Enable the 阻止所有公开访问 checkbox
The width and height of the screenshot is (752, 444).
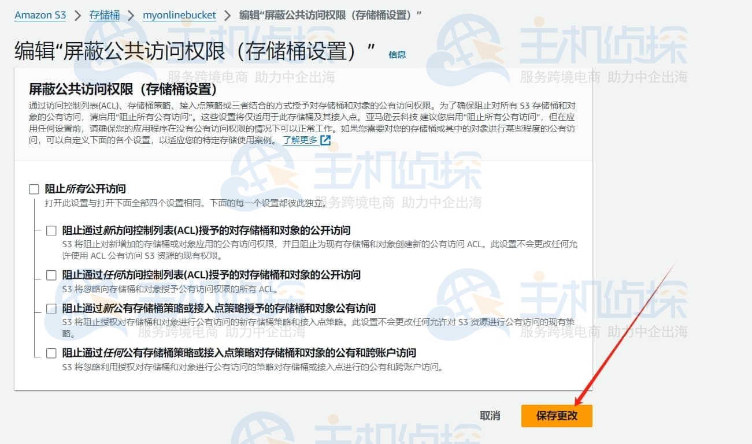click(x=33, y=188)
